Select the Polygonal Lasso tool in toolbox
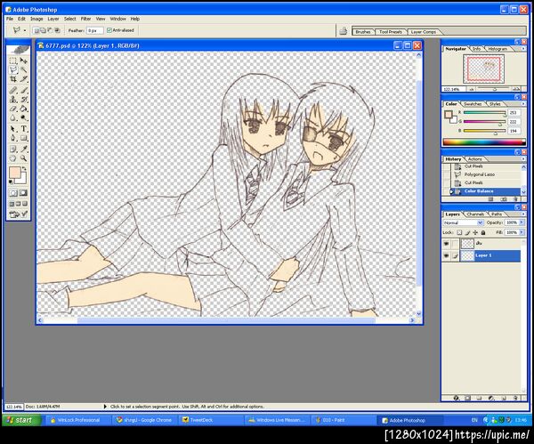534x444 pixels. click(13, 69)
